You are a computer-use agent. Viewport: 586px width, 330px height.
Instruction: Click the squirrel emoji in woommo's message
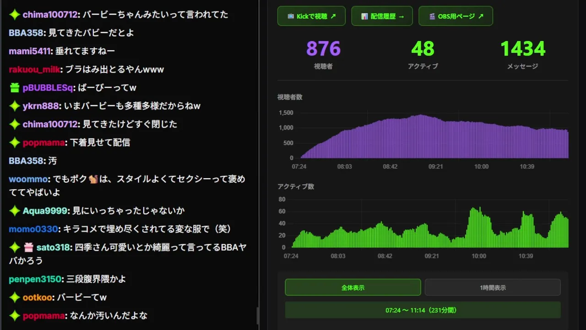[x=93, y=179]
